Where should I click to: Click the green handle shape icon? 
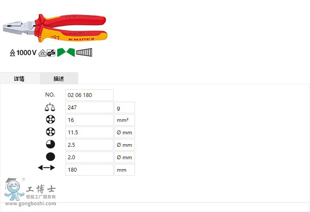coord(66,52)
